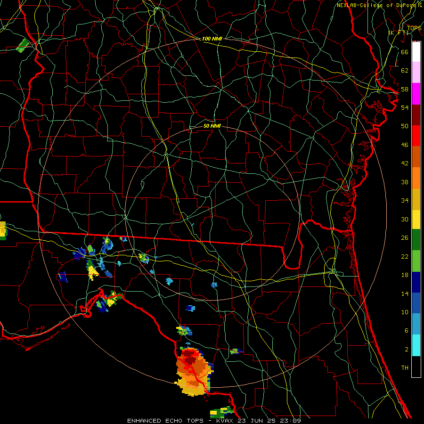The width and height of the screenshot is (424, 424).
Task: Click the 14 legend value
Action: click(x=405, y=294)
